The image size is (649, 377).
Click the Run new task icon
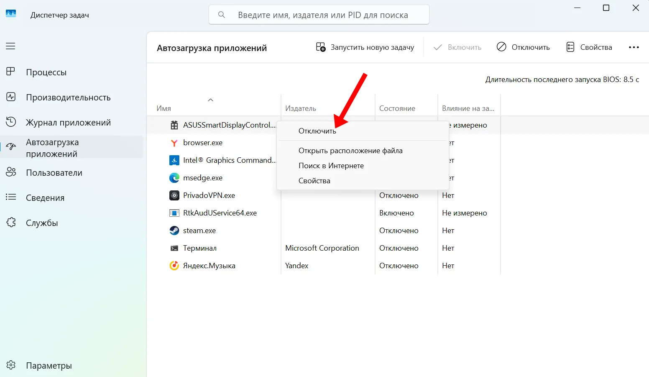(321, 47)
